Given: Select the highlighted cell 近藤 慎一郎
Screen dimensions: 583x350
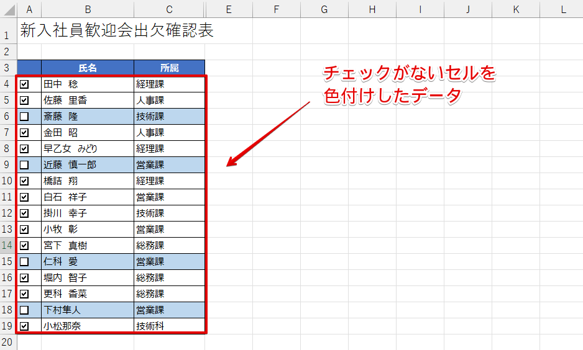Looking at the screenshot, I should pos(88,165).
